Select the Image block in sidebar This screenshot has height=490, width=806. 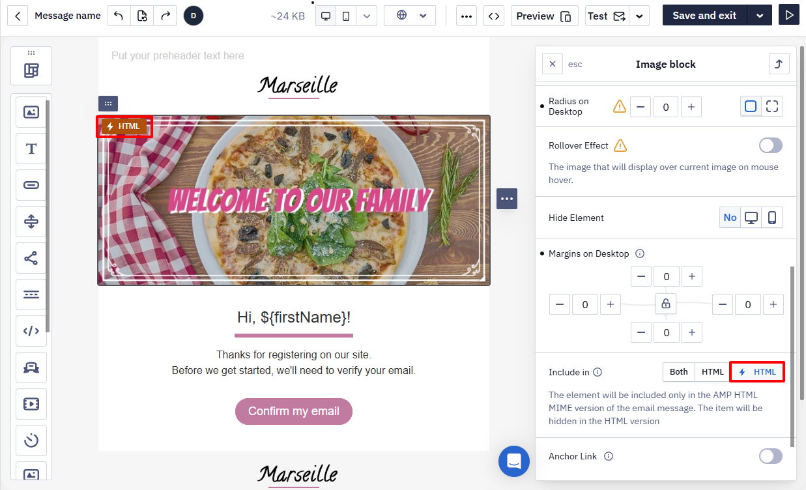(31, 112)
